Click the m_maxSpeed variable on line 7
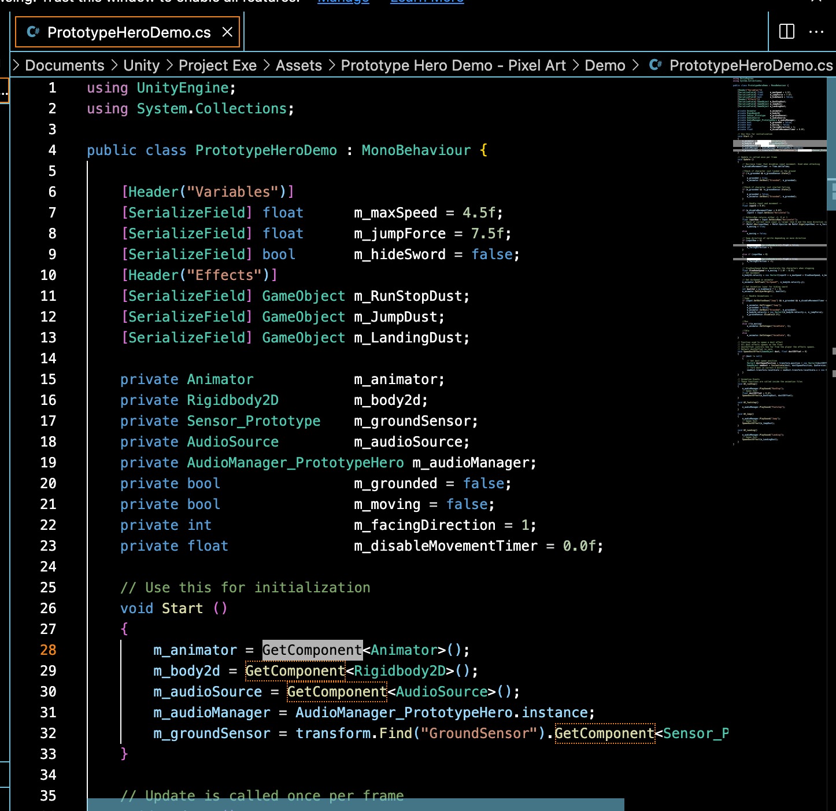 pyautogui.click(x=395, y=213)
